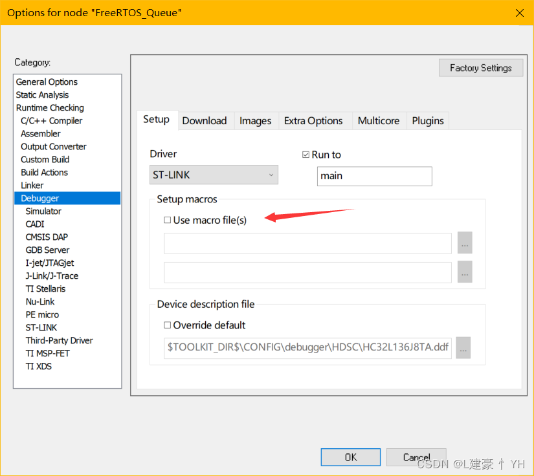
Task: Browse for the second macro file
Action: pos(465,272)
